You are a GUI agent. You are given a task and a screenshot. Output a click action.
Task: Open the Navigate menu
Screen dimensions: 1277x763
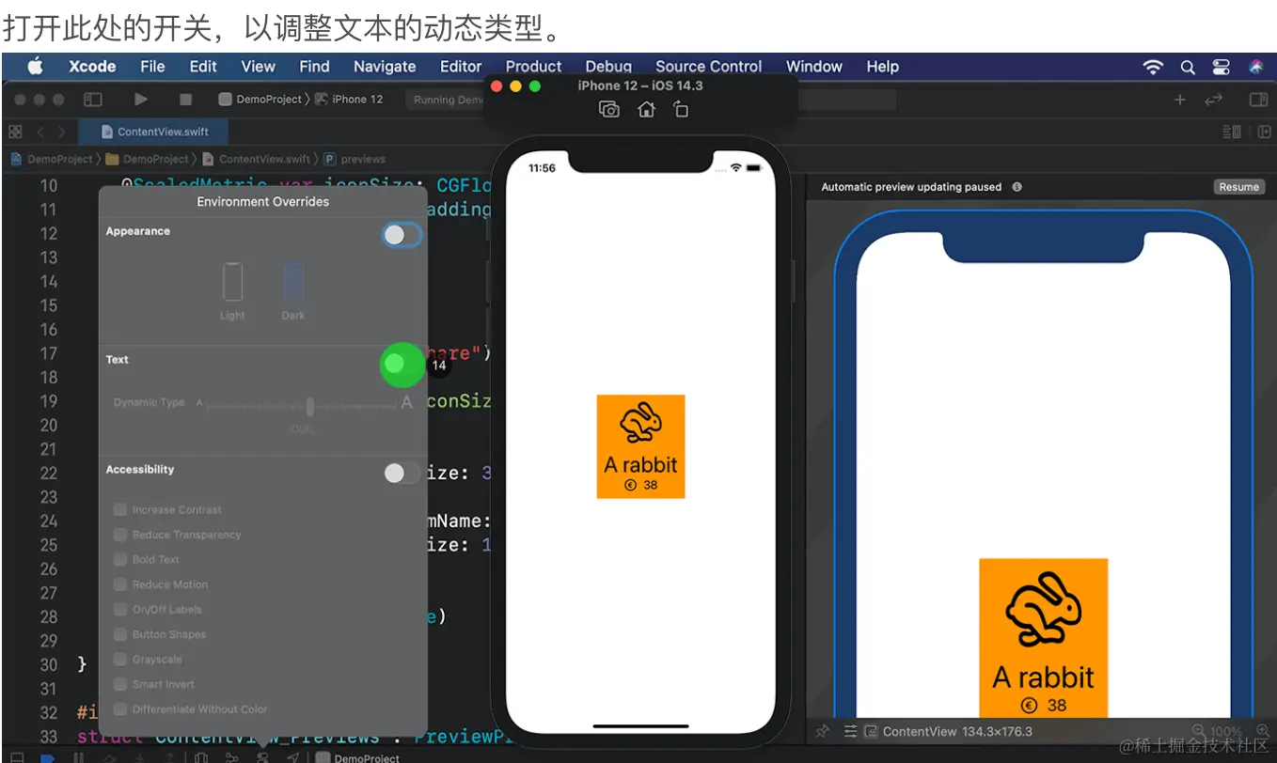385,67
